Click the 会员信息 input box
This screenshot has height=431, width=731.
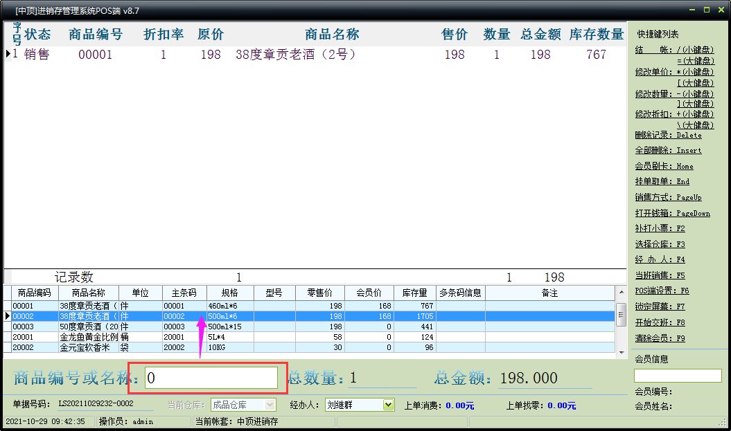[x=678, y=376]
